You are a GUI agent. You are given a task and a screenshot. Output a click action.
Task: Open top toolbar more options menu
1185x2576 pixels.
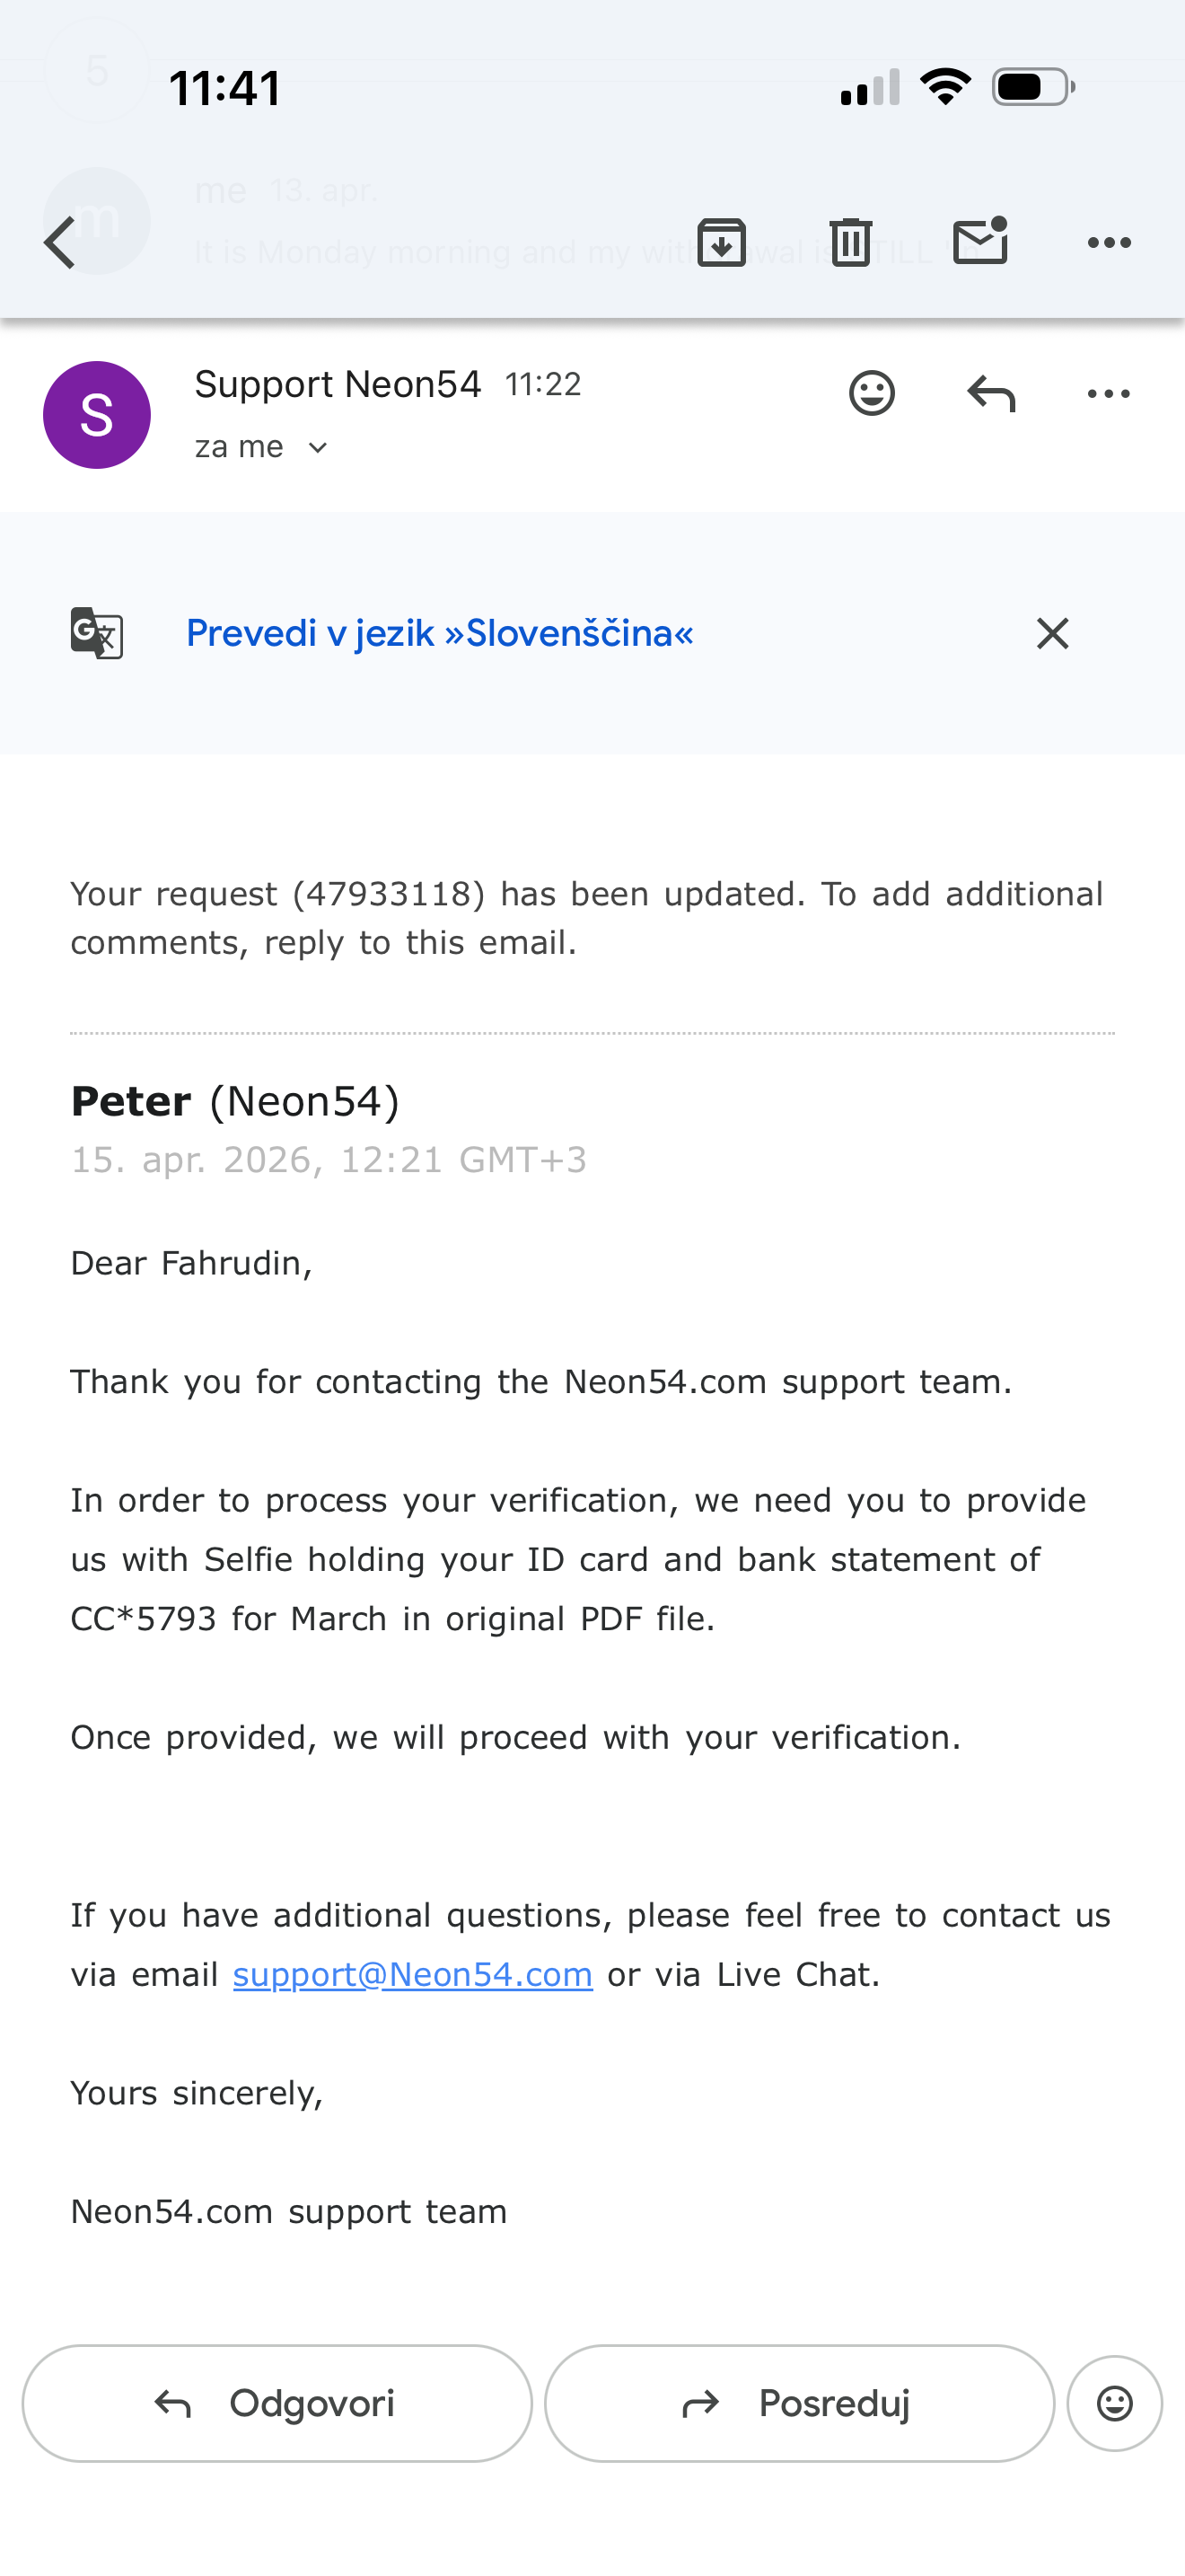click(1109, 243)
